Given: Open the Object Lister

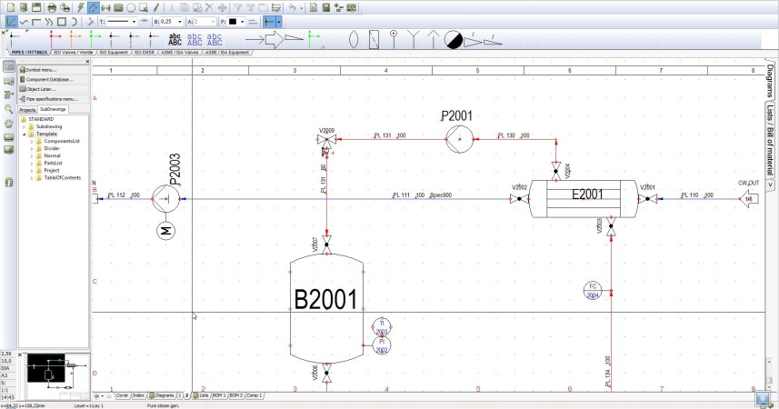Looking at the screenshot, I should pos(54,89).
